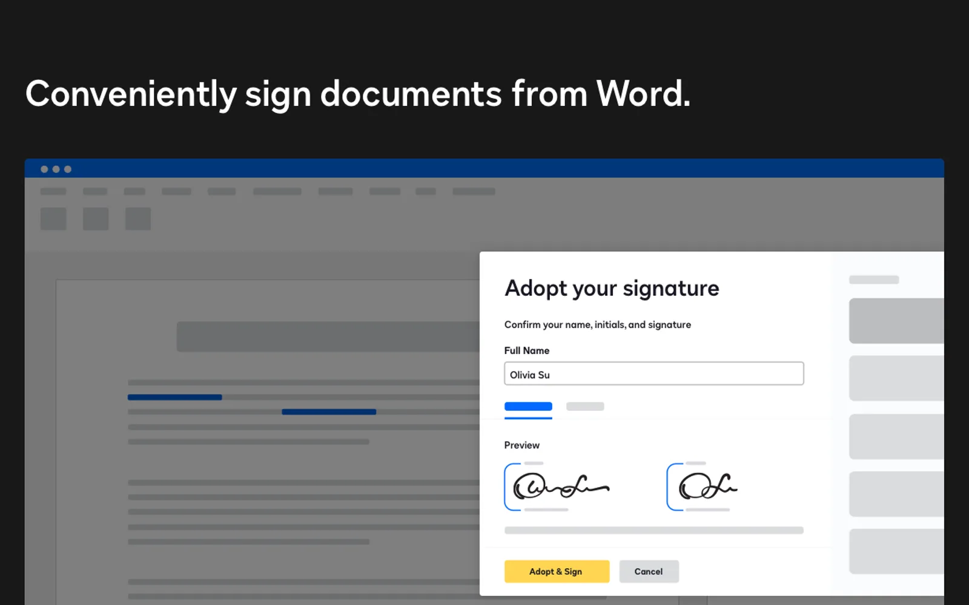969x605 pixels.
Task: Click the headline "Conveniently sign documents from Word."
Action: coord(358,94)
